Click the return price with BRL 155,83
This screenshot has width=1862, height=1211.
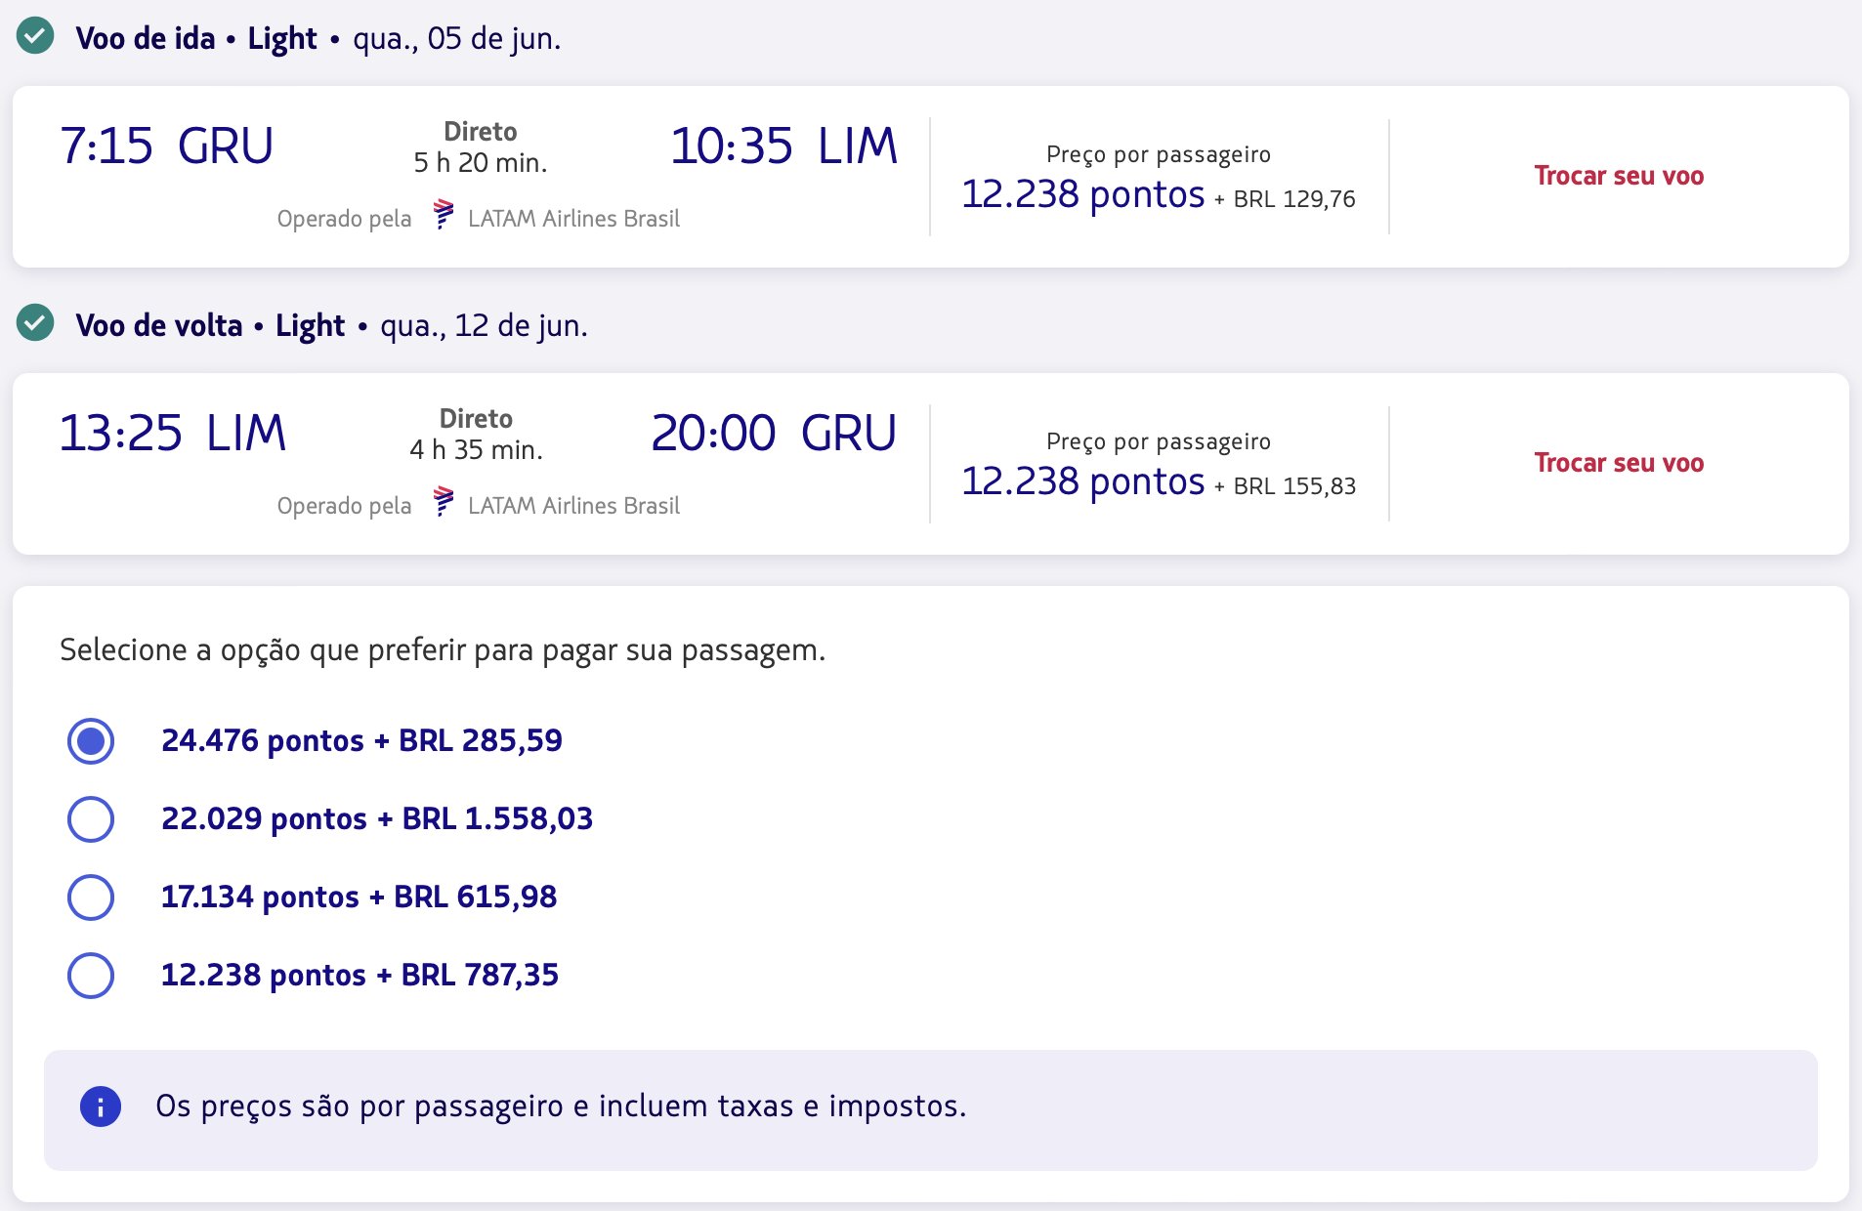pos(1159,481)
